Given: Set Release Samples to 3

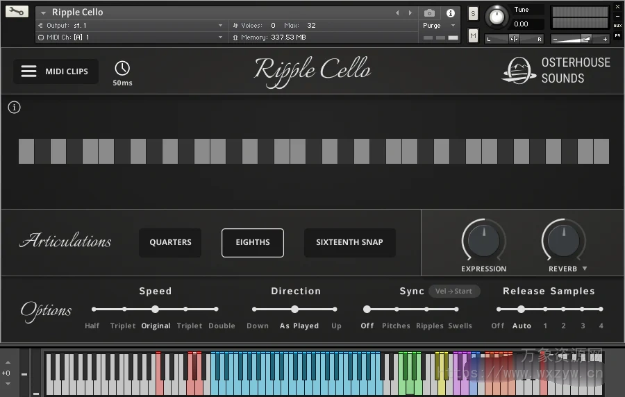Looking at the screenshot, I should (x=583, y=326).
